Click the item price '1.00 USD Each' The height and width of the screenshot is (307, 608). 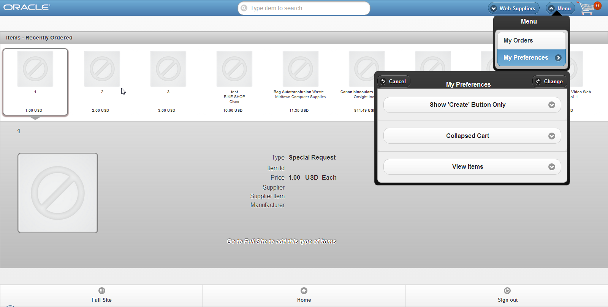coord(312,177)
